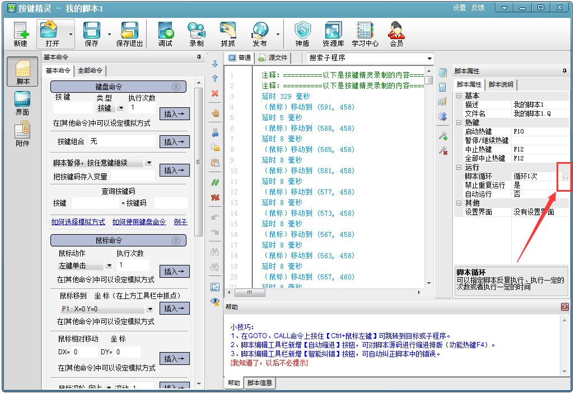
Task: Open the 会员 member center icon
Action: tap(396, 34)
